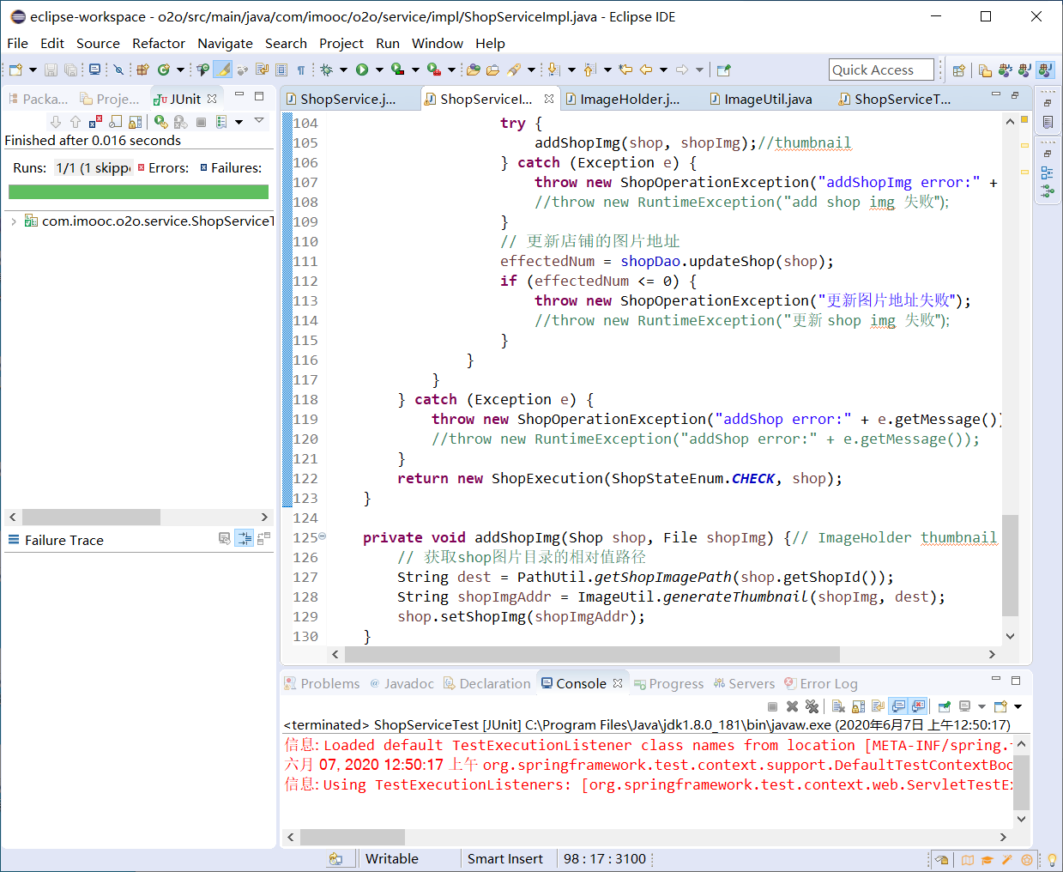Click the Open Perspective icon
1063x872 pixels.
tap(959, 70)
